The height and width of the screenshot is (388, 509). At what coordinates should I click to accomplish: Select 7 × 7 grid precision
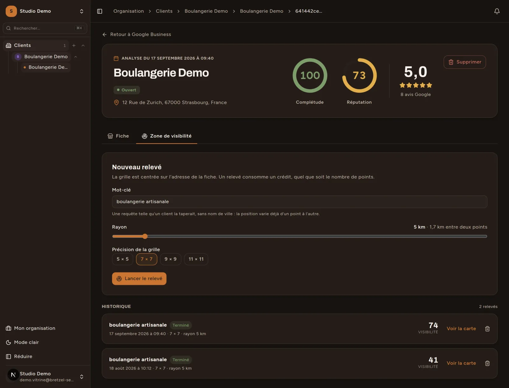[147, 259]
